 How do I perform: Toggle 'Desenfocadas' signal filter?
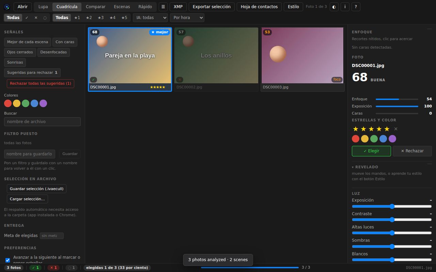(53, 52)
